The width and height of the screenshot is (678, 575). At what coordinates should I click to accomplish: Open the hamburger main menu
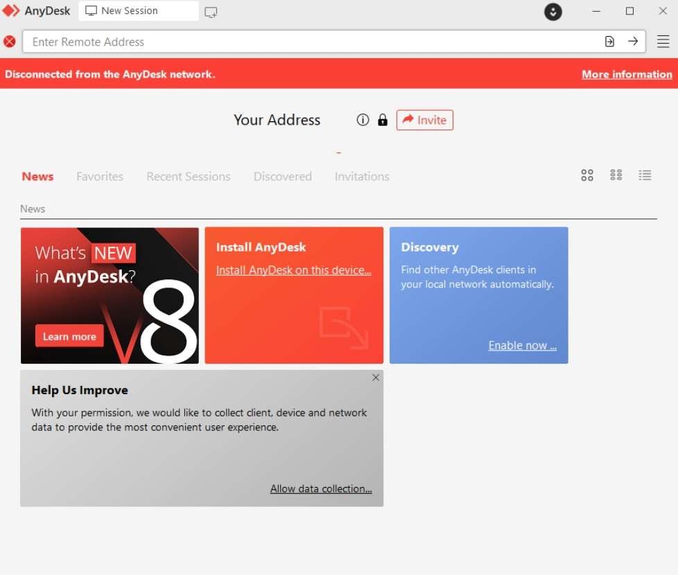pos(663,42)
